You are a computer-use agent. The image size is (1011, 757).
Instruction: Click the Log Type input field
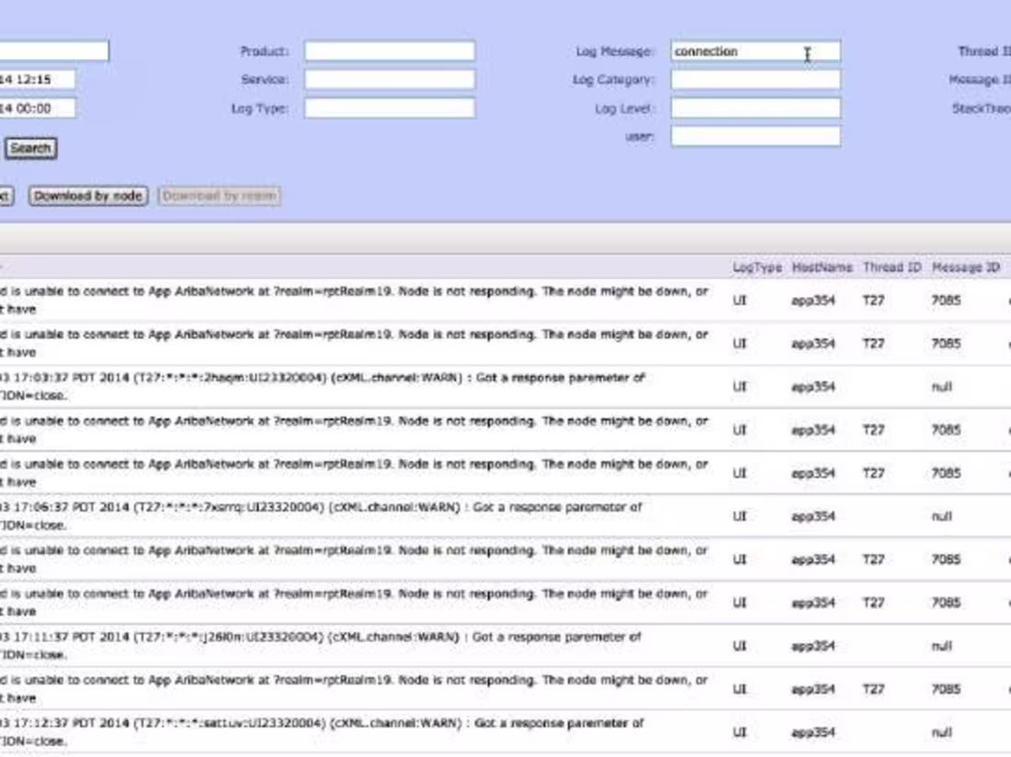391,108
